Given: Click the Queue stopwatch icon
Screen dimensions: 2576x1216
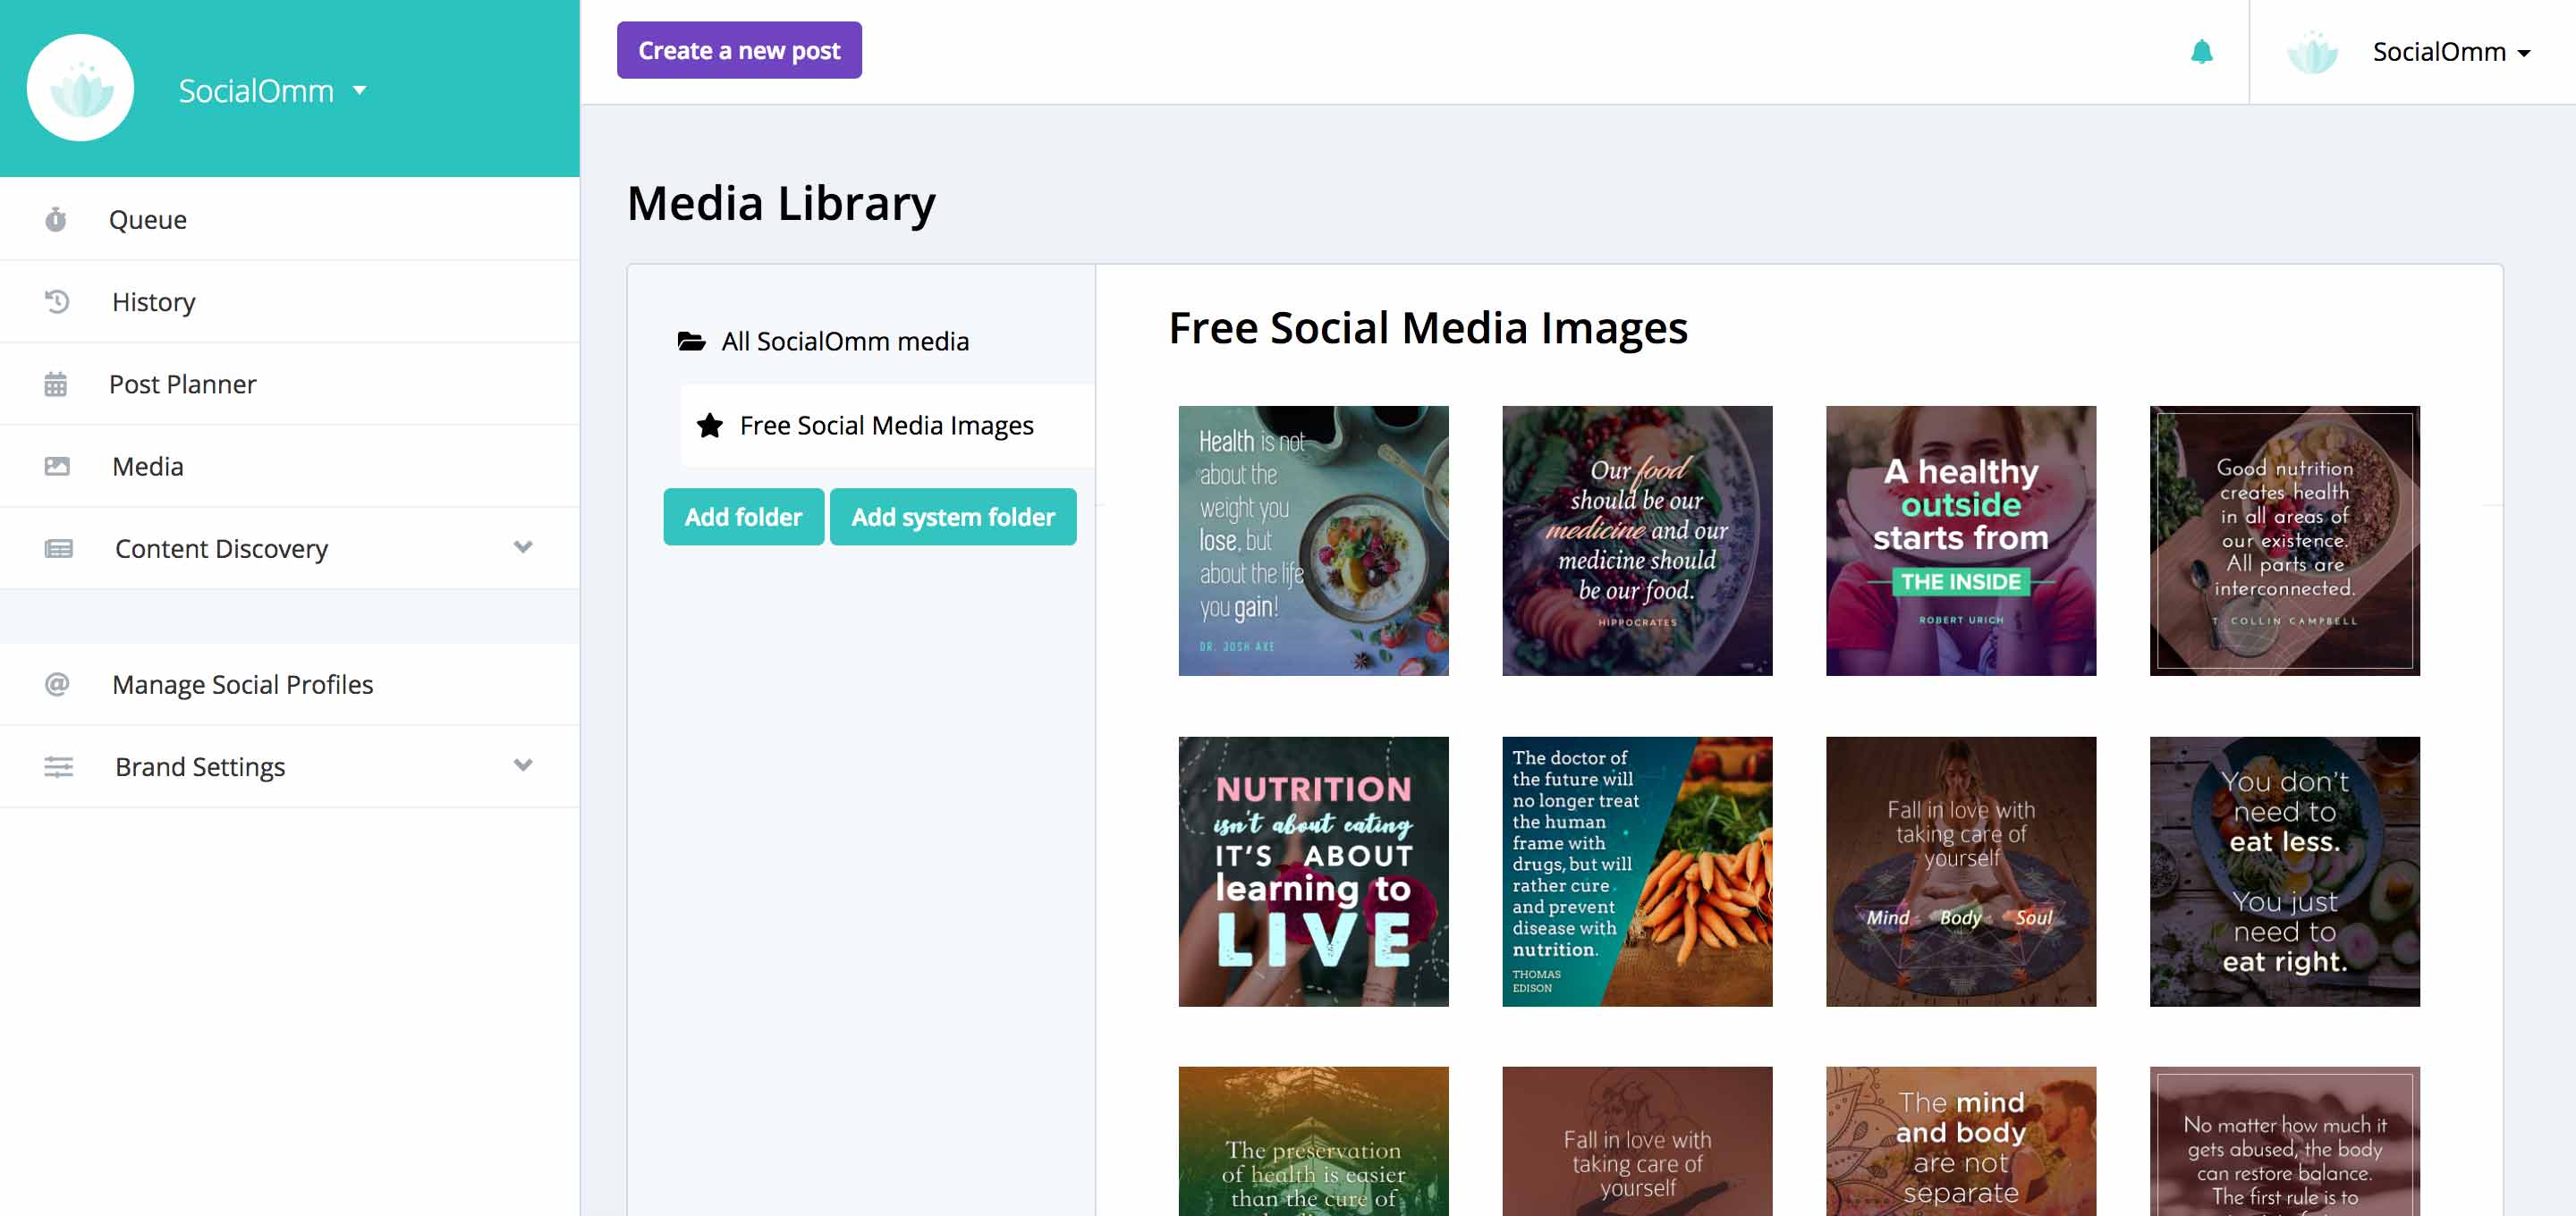Looking at the screenshot, I should tap(56, 219).
